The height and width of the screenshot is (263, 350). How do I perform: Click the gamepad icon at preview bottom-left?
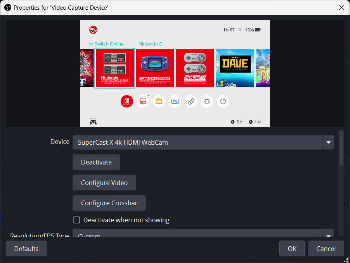tap(93, 122)
